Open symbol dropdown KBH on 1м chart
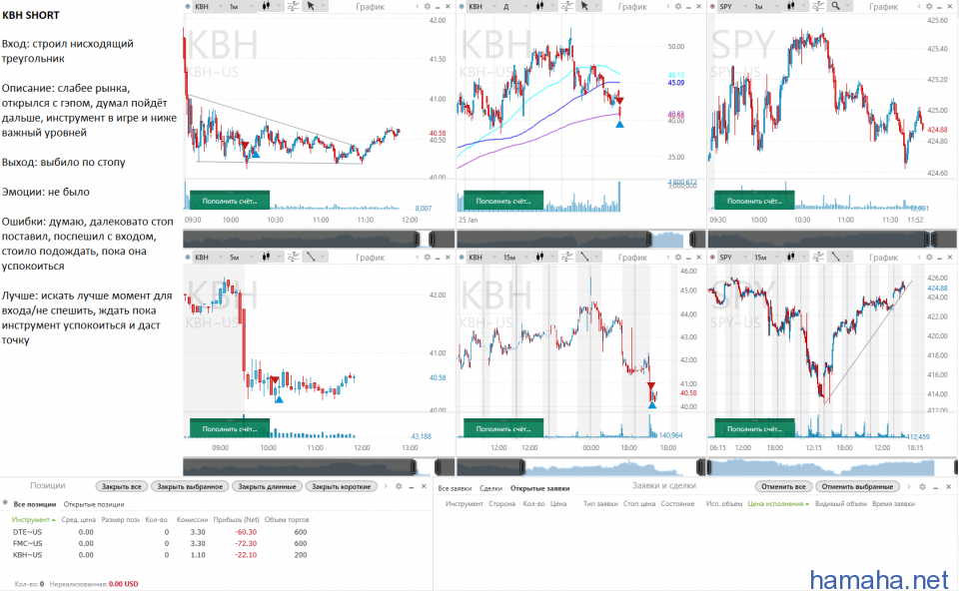The image size is (959, 591). pyautogui.click(x=208, y=6)
